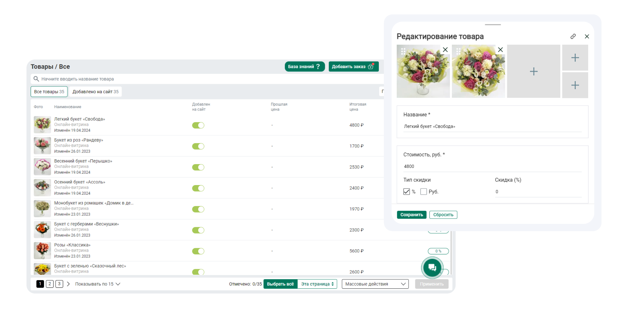Open the Эта страница selector
The width and height of the screenshot is (617, 331).
point(317,284)
